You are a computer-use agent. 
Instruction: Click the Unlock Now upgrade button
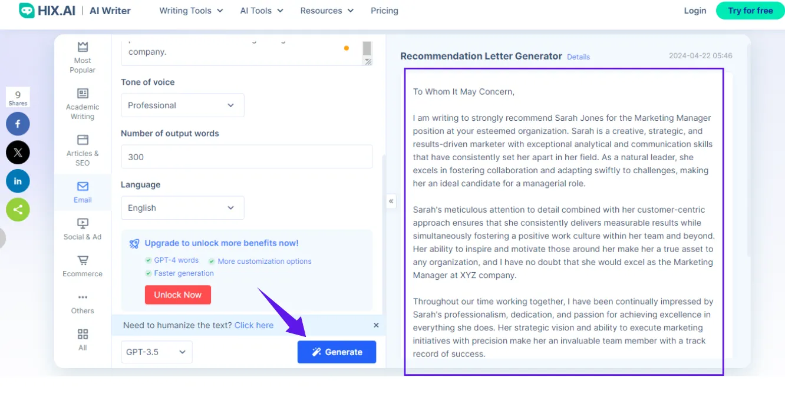(177, 295)
